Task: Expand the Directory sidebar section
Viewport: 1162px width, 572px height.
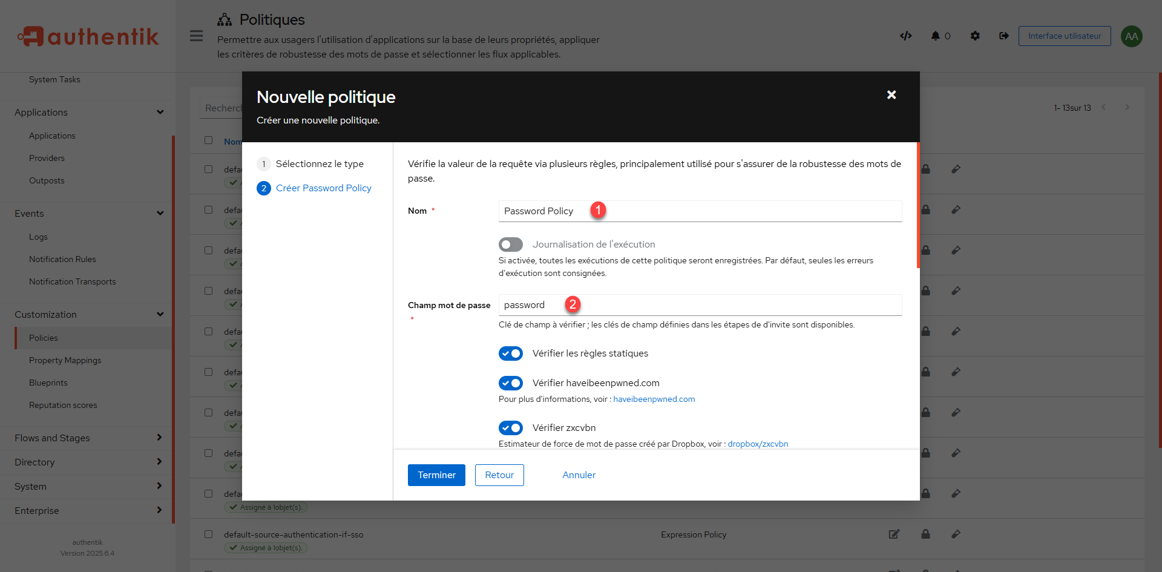Action: (x=88, y=462)
